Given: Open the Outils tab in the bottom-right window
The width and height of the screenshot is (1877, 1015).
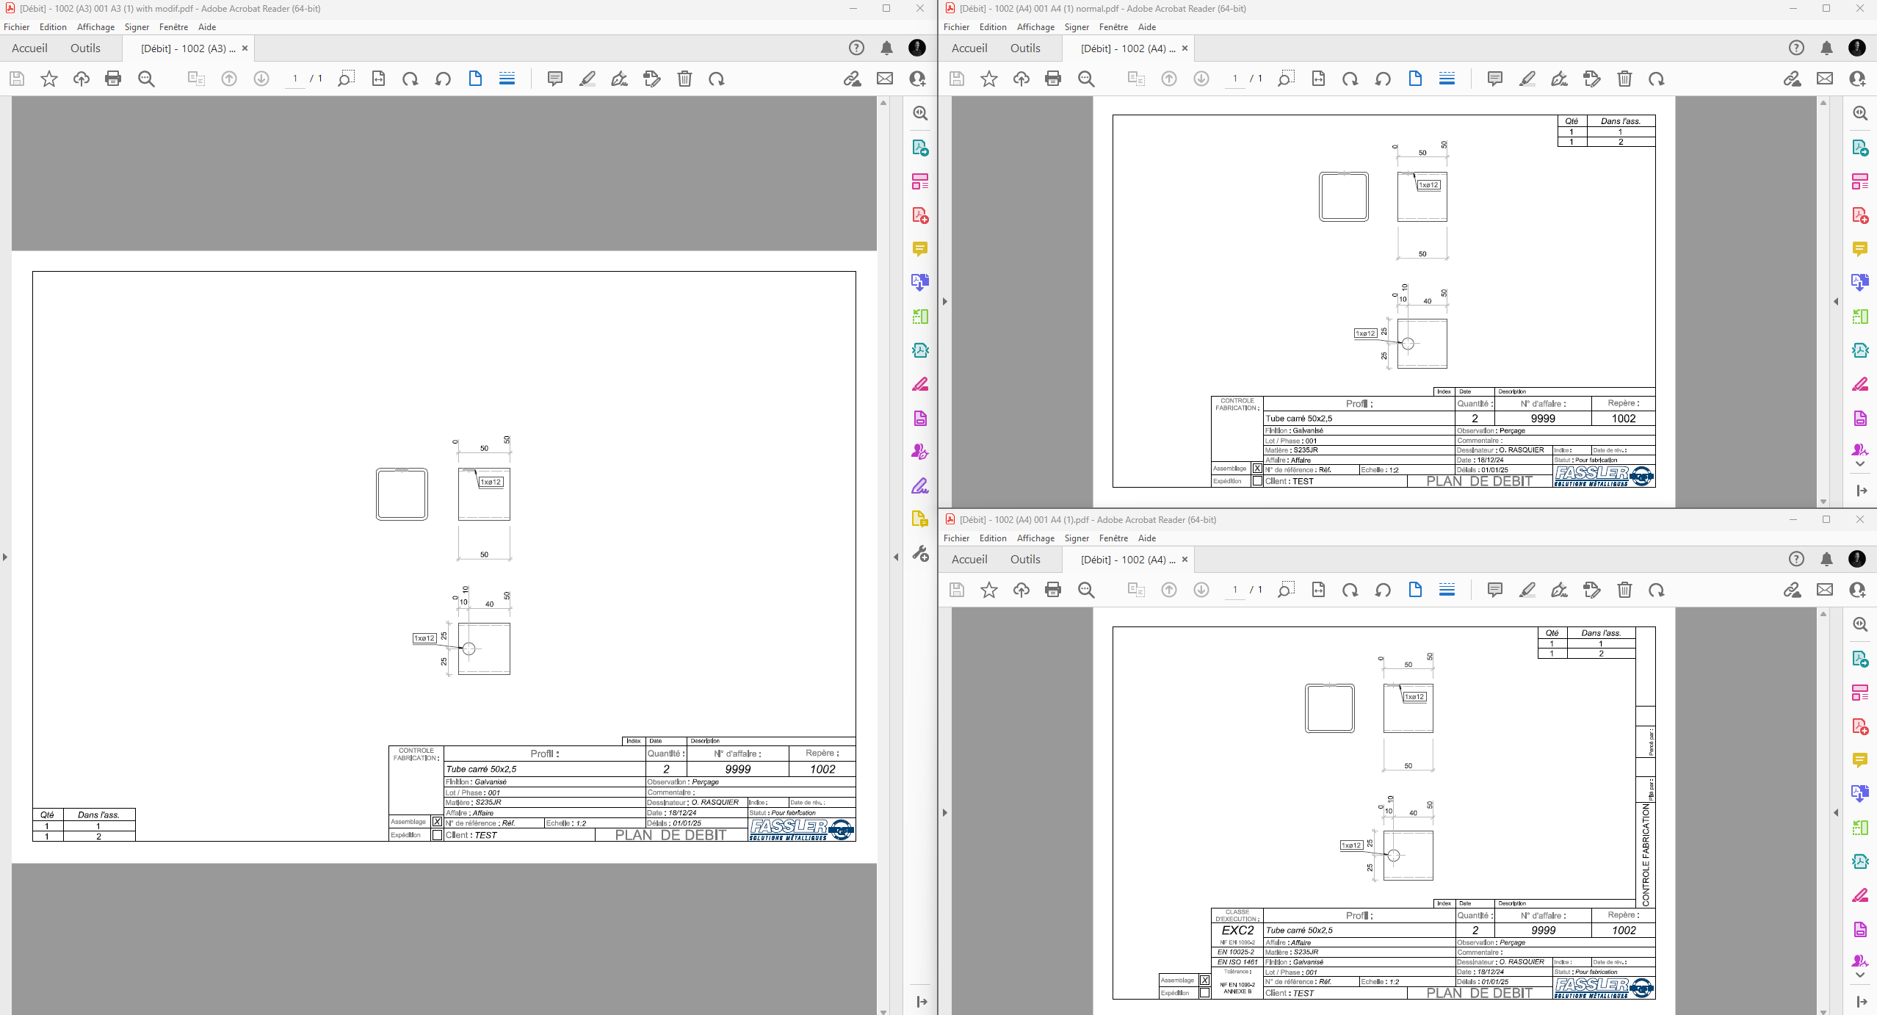Looking at the screenshot, I should coord(1025,559).
